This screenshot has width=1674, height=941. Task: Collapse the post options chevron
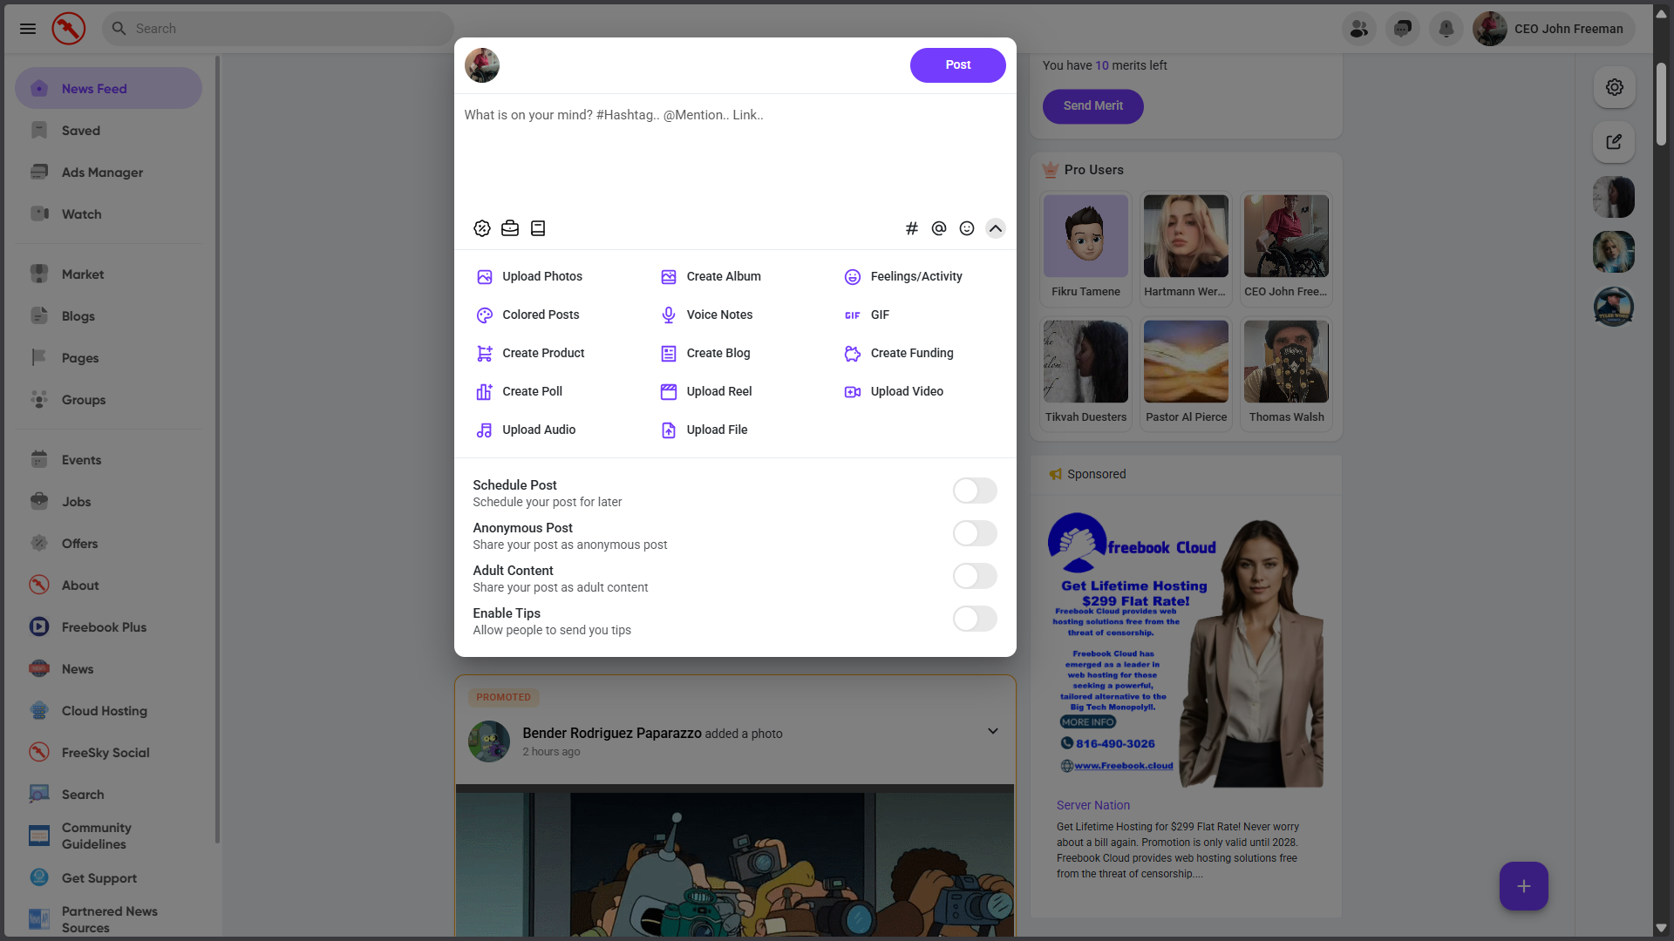[995, 228]
